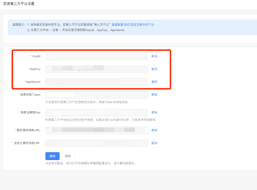257x190 pixels.
Task: Click the blue 编辑 button
Action: tap(52, 156)
